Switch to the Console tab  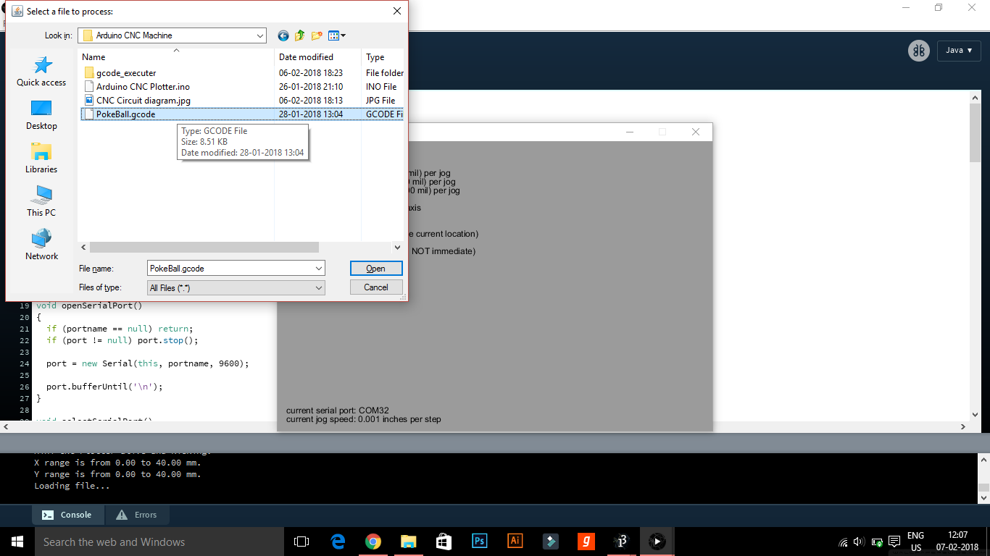pyautogui.click(x=67, y=515)
